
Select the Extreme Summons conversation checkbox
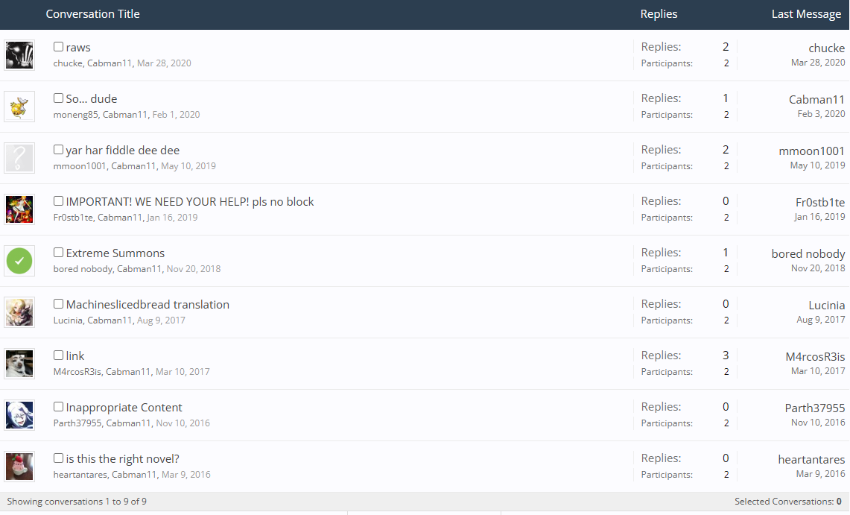(58, 253)
